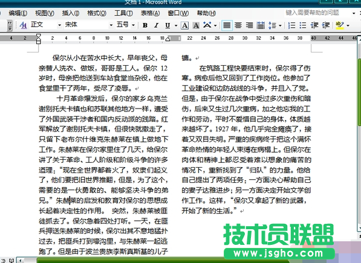361x263 pixels.
Task: Click the vertical scrollbar thumb
Action: (359, 92)
